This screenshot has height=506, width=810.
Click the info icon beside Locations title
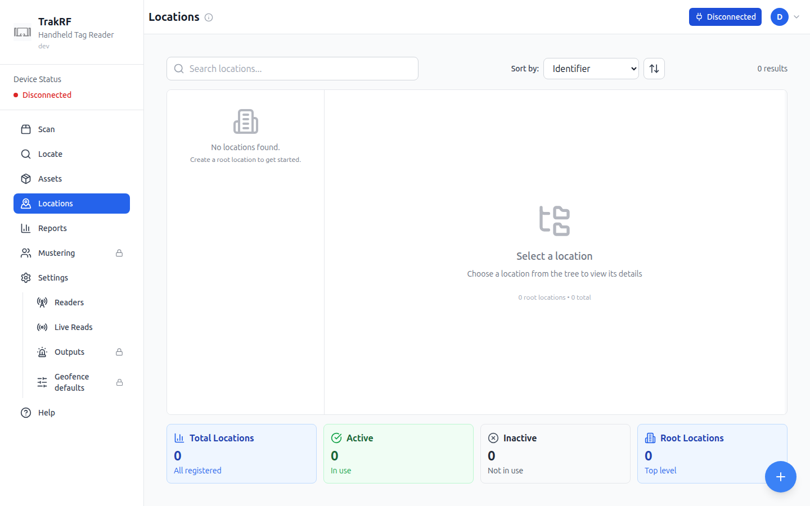(x=209, y=17)
